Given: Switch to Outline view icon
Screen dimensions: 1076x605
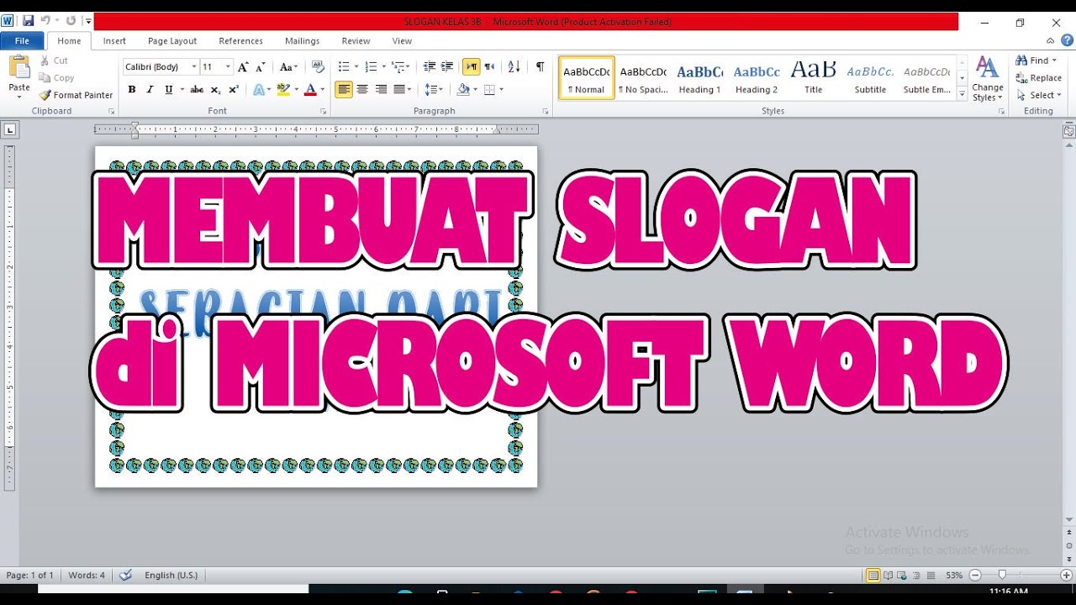Looking at the screenshot, I should [916, 576].
